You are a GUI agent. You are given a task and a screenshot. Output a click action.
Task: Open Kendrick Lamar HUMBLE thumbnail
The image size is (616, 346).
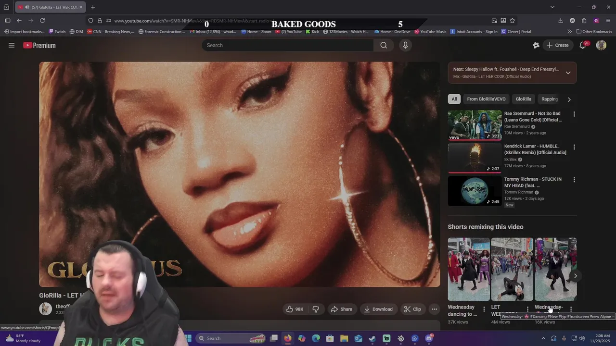[x=475, y=158]
